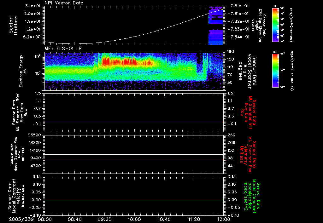Click the '18800' scanner position tick
Viewport: 323px width, 223px height.
(34, 143)
